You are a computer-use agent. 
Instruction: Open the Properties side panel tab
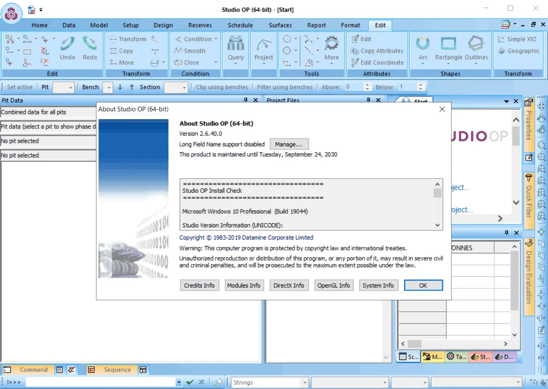click(528, 125)
